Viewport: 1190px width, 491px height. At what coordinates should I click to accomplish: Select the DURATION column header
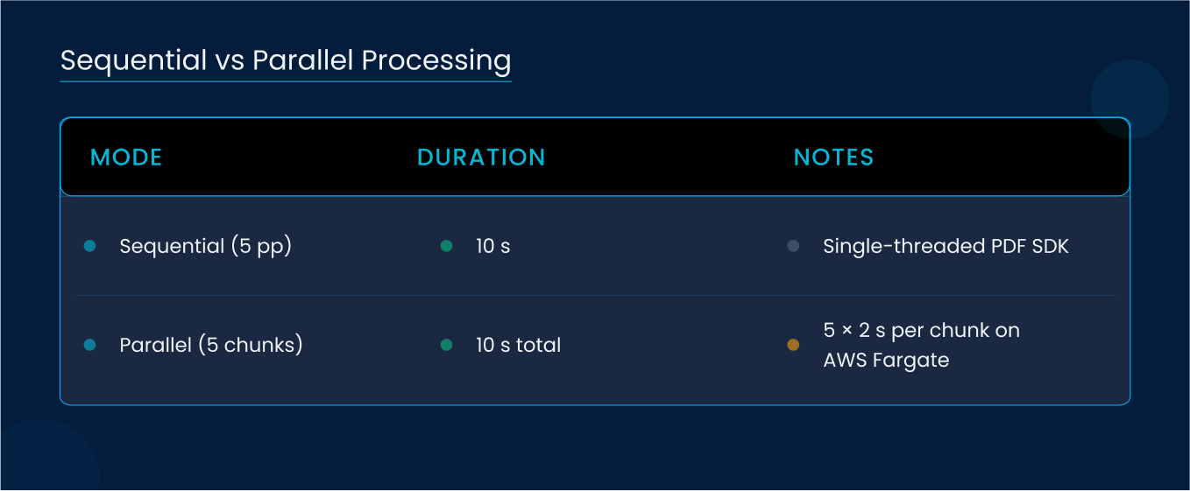(481, 158)
